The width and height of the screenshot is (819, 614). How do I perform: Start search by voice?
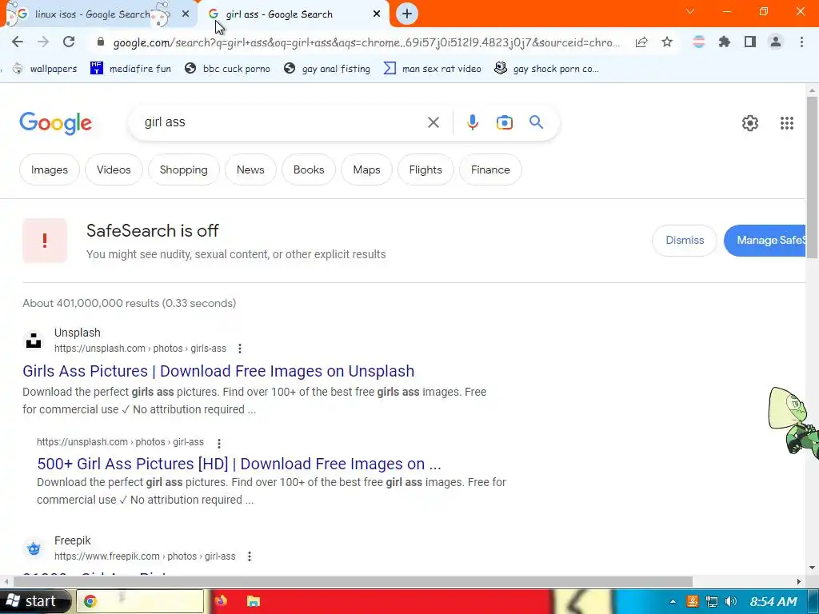click(x=472, y=122)
